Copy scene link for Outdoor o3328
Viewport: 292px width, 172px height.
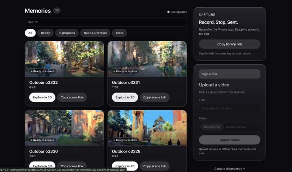155,166
